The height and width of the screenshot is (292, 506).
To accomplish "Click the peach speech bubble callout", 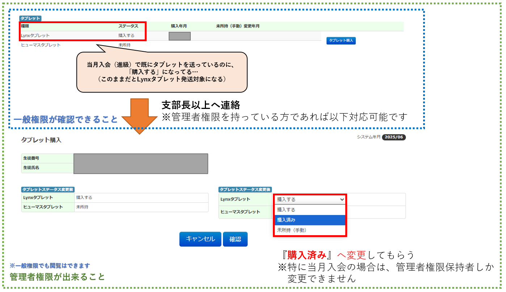I will coord(161,72).
